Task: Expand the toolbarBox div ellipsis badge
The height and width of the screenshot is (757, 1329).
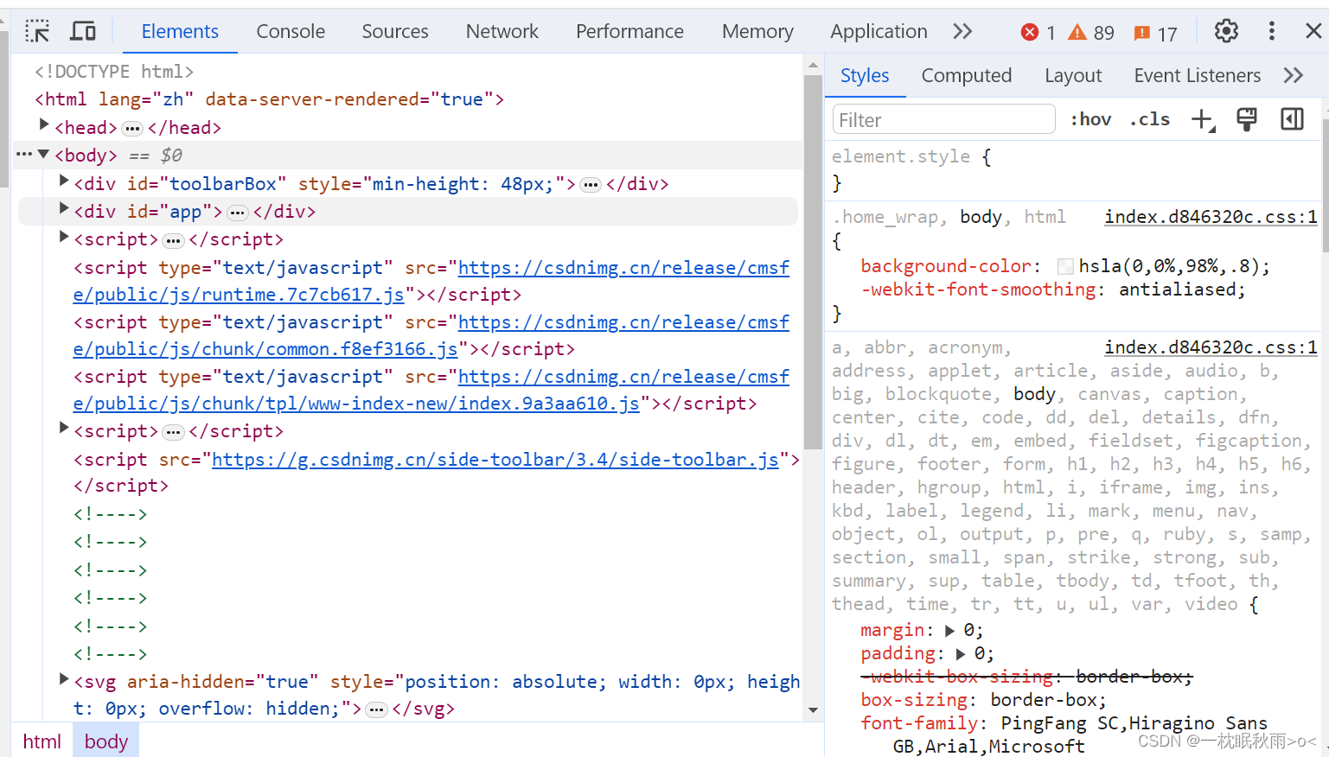Action: tap(591, 185)
